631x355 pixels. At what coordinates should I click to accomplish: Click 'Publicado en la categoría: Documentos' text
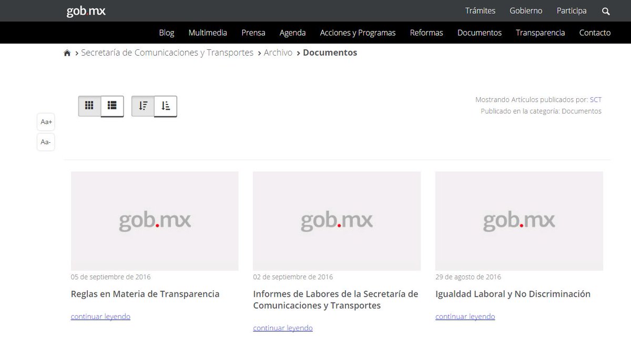[x=541, y=111]
